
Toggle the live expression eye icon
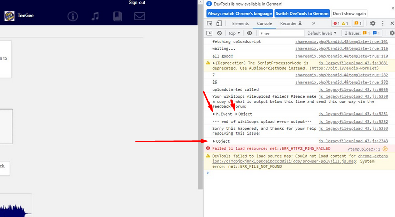[x=249, y=33]
